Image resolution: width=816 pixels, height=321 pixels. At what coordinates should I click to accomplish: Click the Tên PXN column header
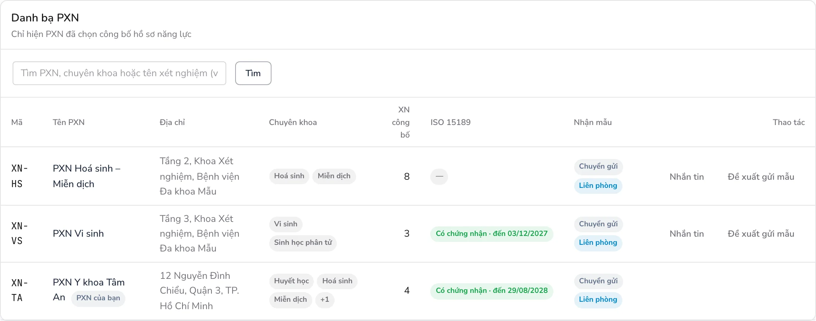(x=69, y=122)
